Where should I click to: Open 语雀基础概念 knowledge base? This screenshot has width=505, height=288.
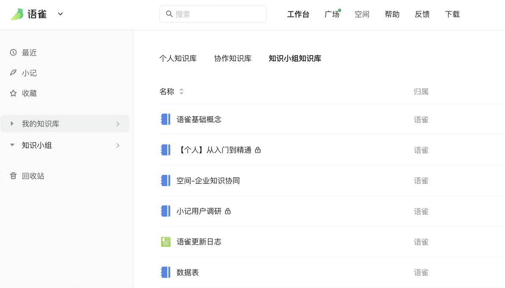point(199,120)
